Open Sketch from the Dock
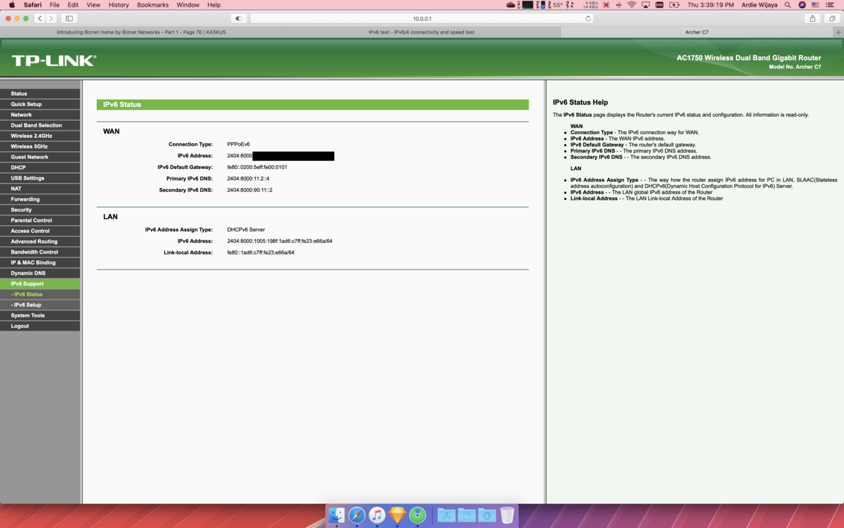The image size is (844, 528). pyautogui.click(x=398, y=514)
